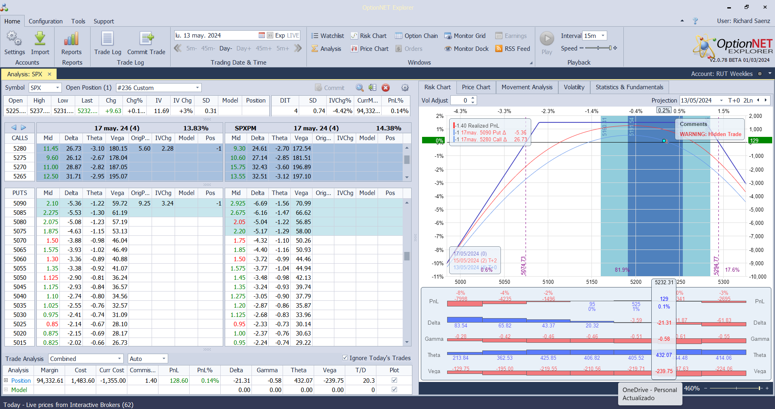Open the Option Chain window
This screenshot has height=409, width=775.
416,36
